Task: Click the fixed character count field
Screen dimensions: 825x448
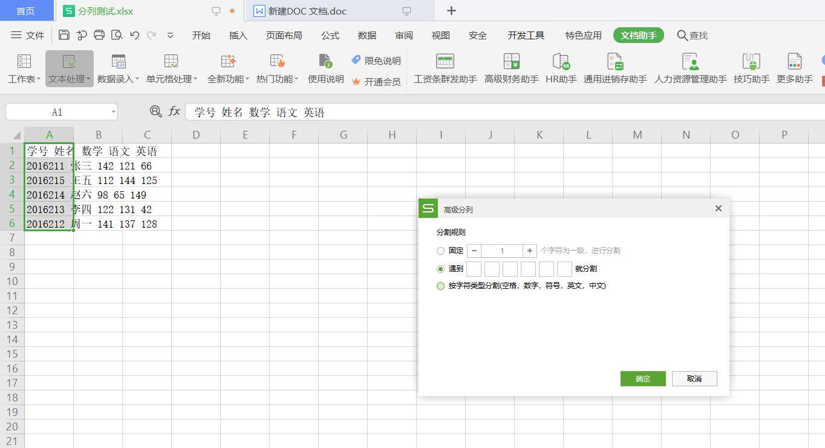Action: pos(502,251)
